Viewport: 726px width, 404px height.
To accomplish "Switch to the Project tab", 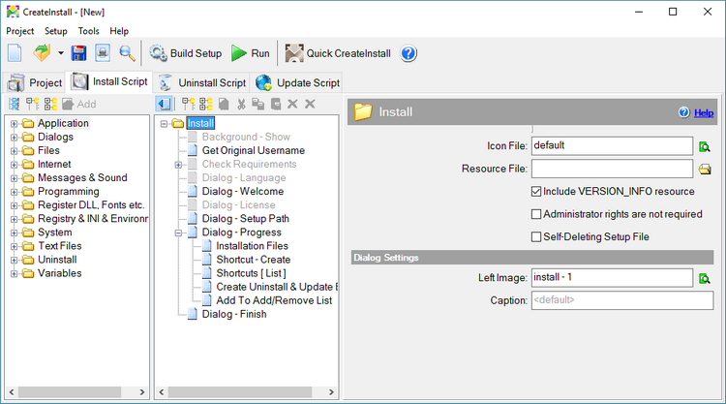I will pos(34,83).
